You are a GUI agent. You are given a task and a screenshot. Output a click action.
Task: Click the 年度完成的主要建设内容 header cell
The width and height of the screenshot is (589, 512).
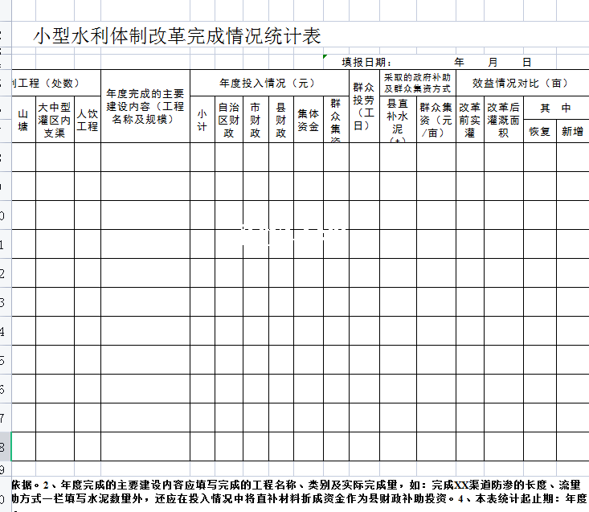[x=145, y=107]
